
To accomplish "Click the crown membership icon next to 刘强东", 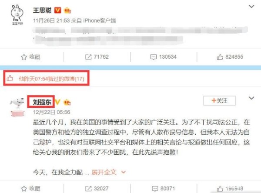I will coord(67,102).
